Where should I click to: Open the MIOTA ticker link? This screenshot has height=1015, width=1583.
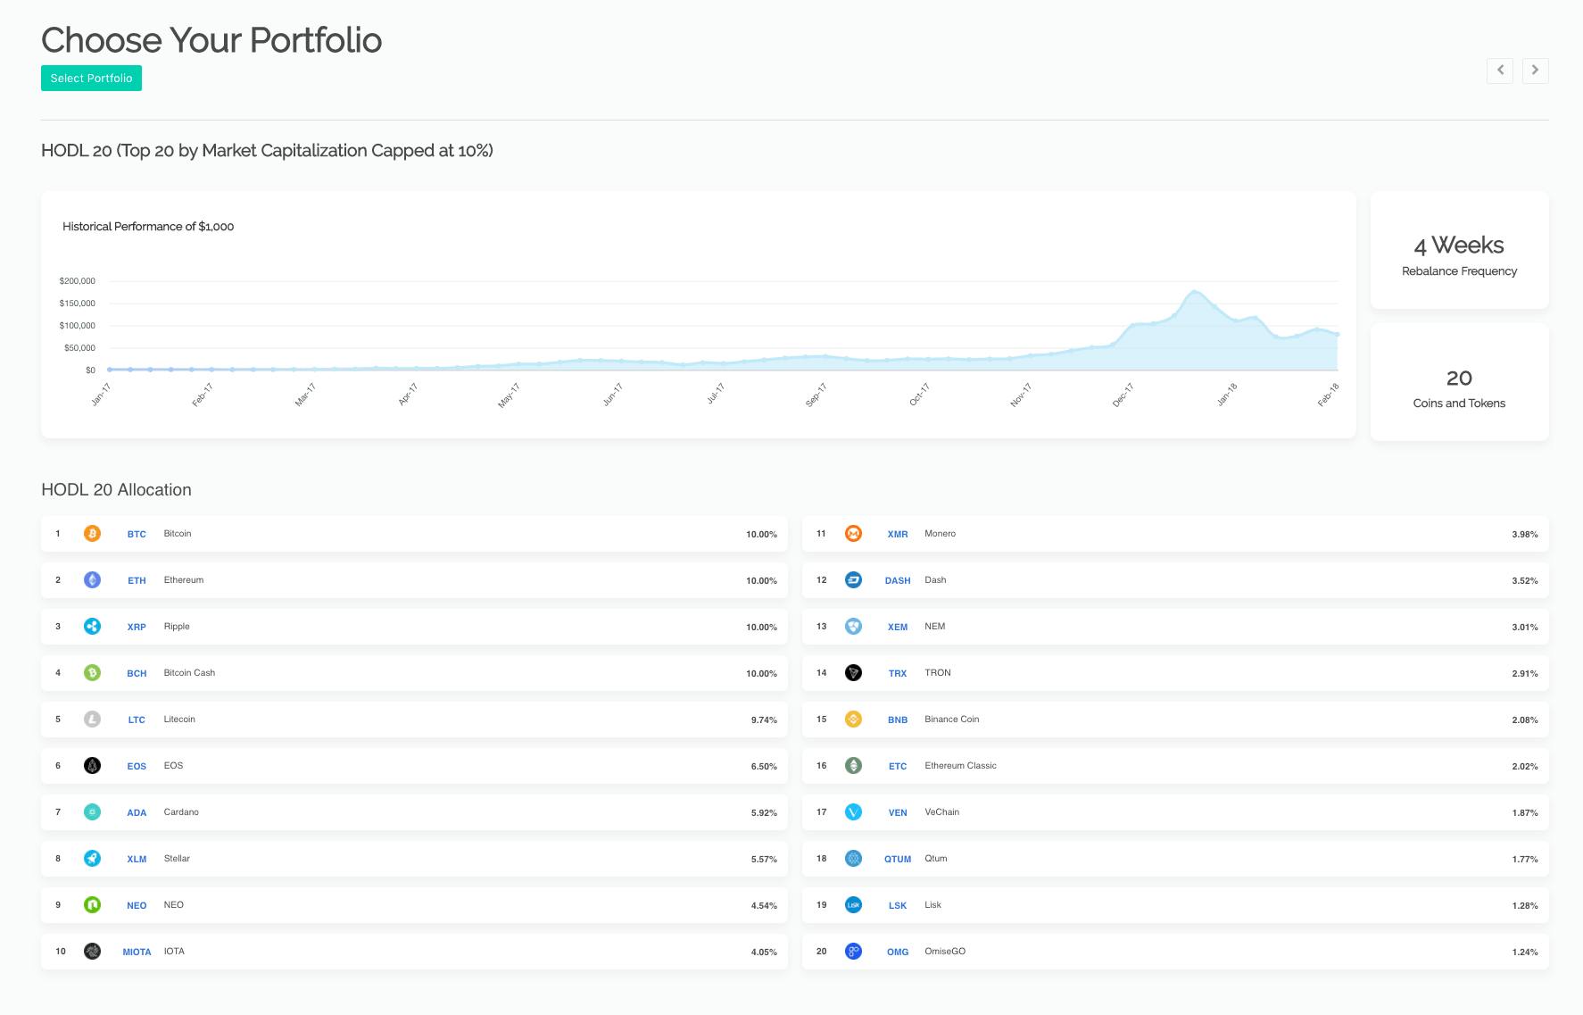click(x=137, y=953)
